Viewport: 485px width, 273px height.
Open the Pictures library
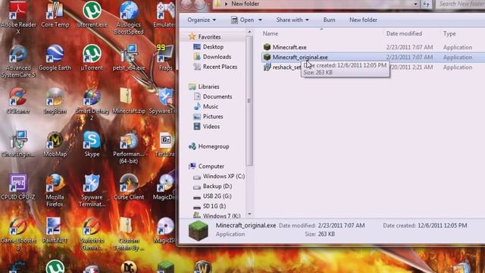click(x=213, y=116)
